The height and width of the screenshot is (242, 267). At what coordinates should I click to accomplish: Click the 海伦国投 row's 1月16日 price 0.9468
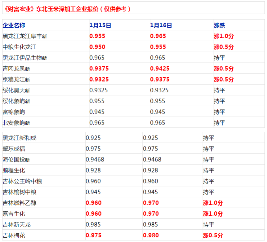tap(152, 159)
